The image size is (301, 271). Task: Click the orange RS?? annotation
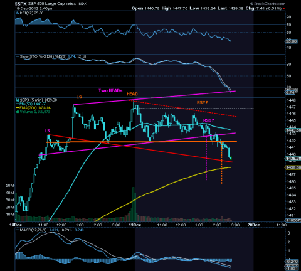pos(203,103)
